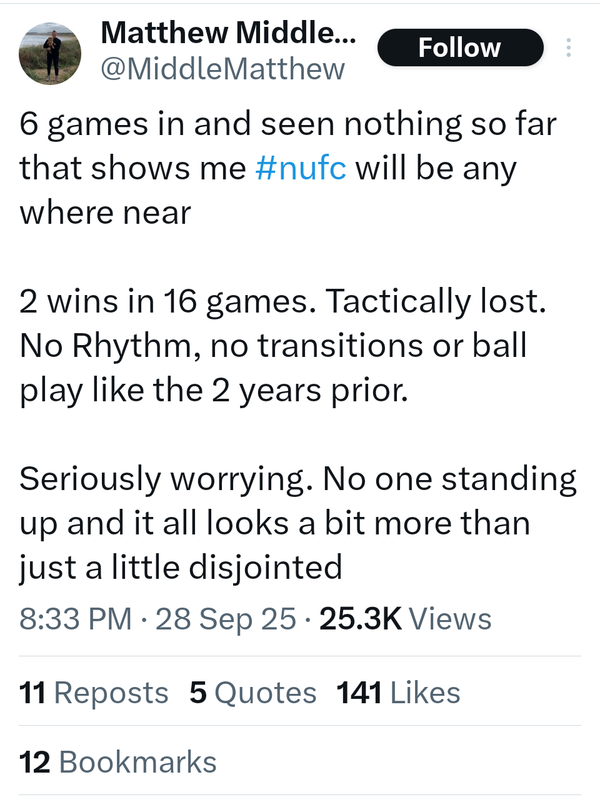600x797 pixels.
Task: Select the "Tactically lost." sentence
Action: (x=436, y=301)
